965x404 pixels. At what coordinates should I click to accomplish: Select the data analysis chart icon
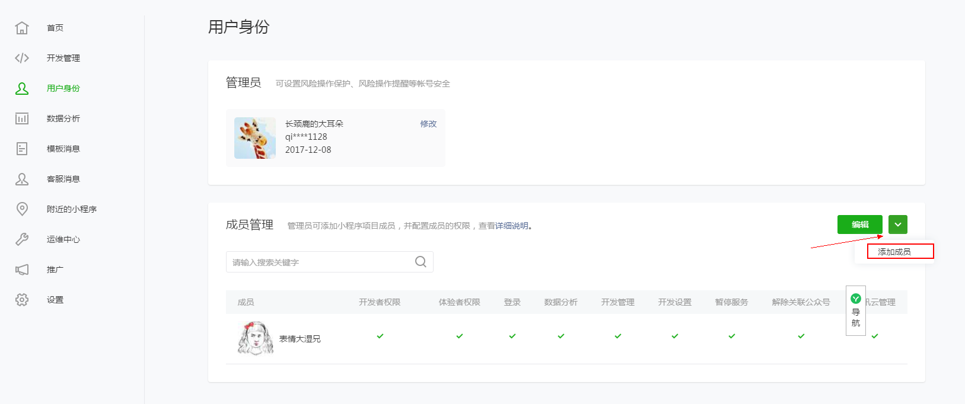pyautogui.click(x=22, y=118)
